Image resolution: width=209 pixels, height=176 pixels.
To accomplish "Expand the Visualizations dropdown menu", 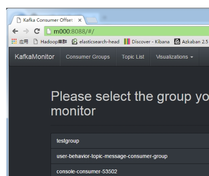I will [175, 57].
